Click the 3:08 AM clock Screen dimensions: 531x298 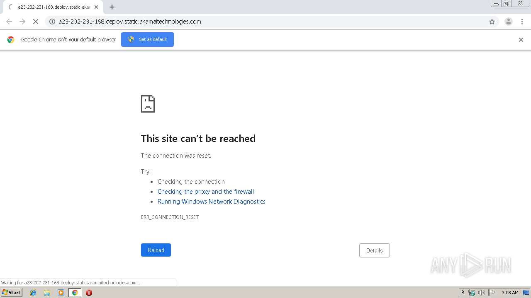pyautogui.click(x=510, y=293)
